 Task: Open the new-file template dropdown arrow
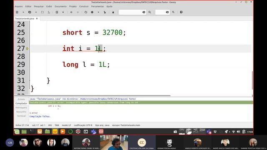[x=23, y=12]
